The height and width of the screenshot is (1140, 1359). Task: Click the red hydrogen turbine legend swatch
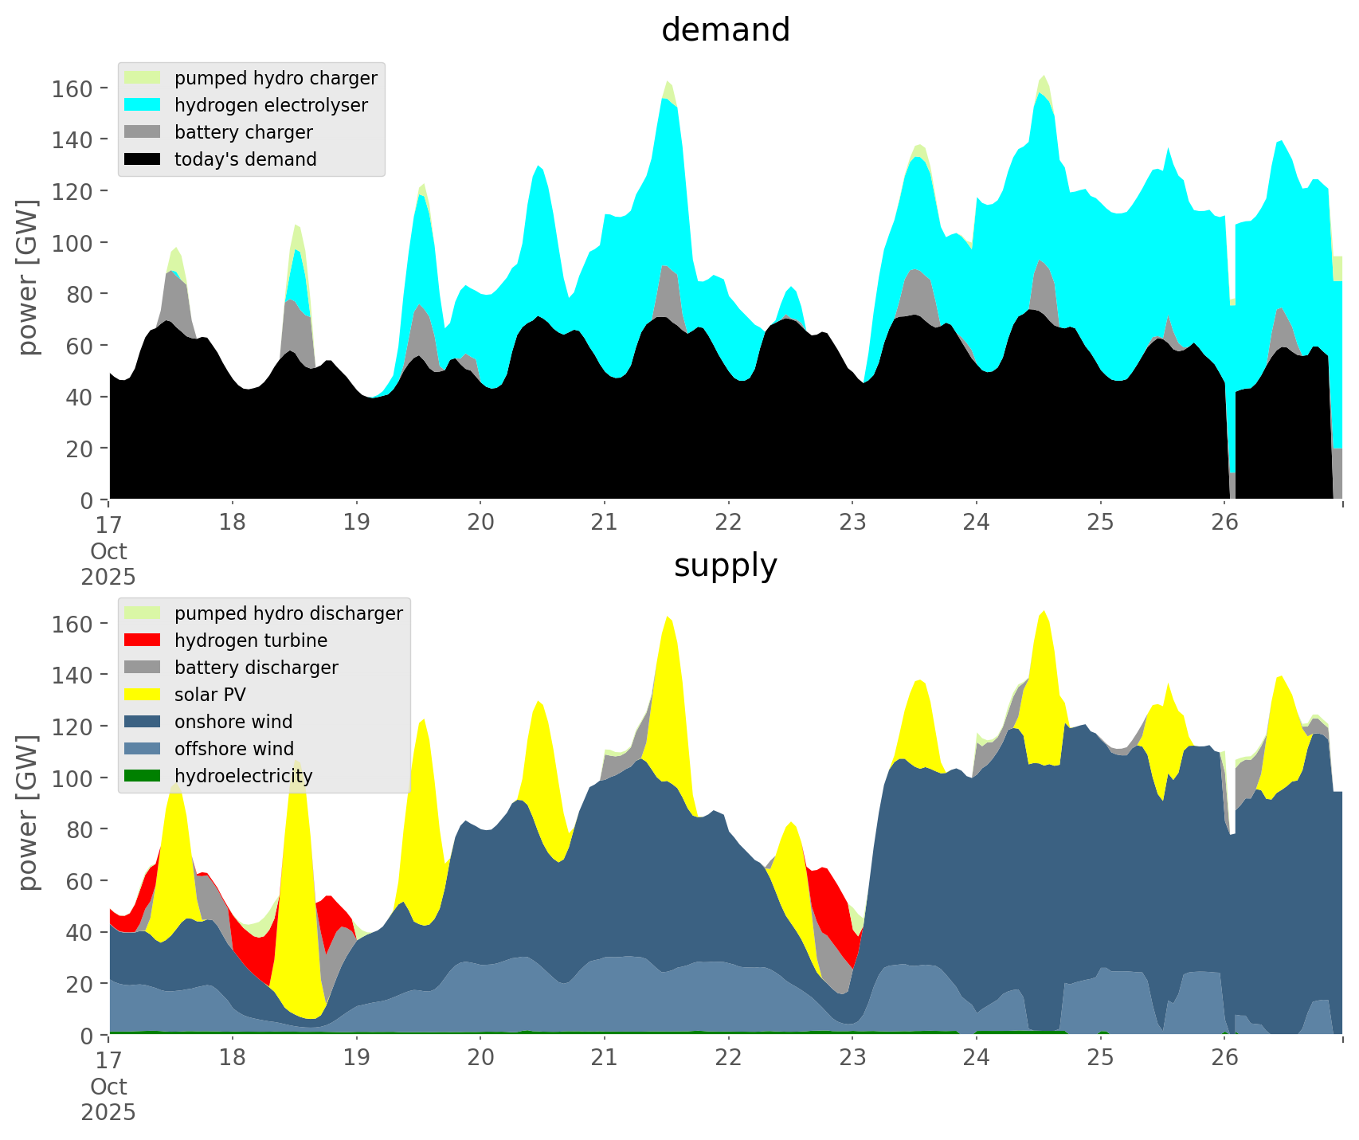(143, 641)
